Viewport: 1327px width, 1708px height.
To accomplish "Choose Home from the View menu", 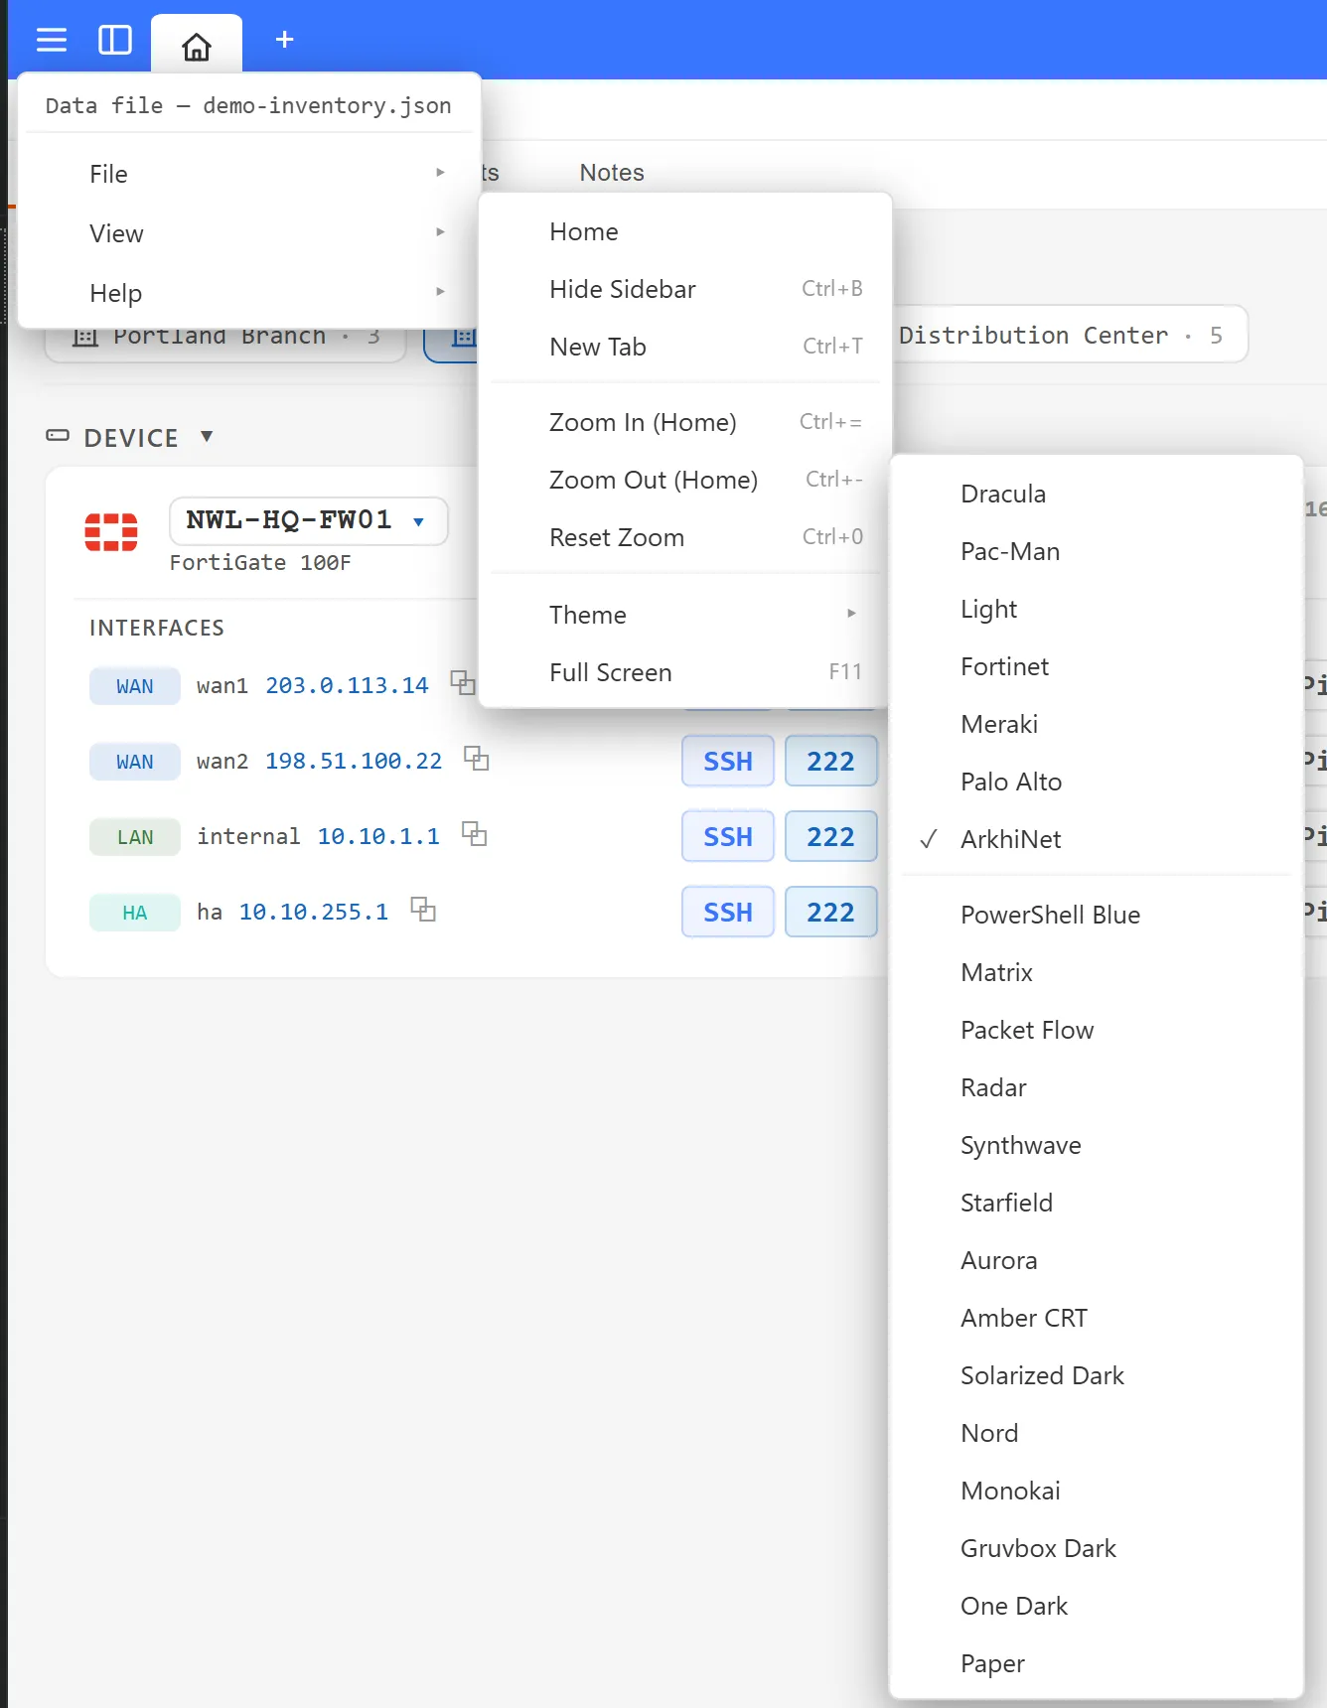I will coord(685,231).
